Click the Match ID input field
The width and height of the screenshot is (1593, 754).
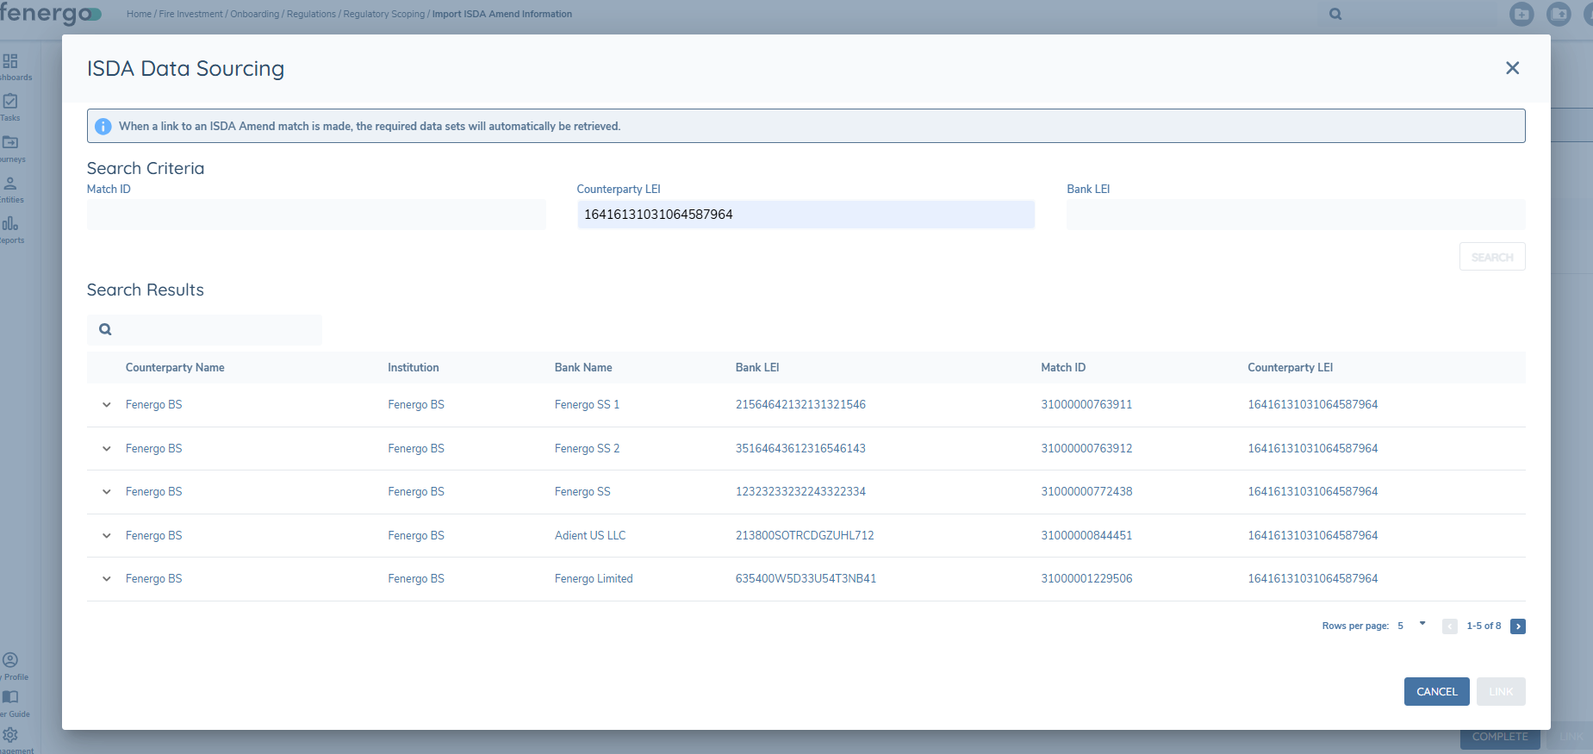click(x=315, y=215)
